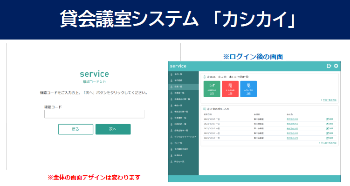Click 未入金一覧を見る link below the table

[x=328, y=143]
